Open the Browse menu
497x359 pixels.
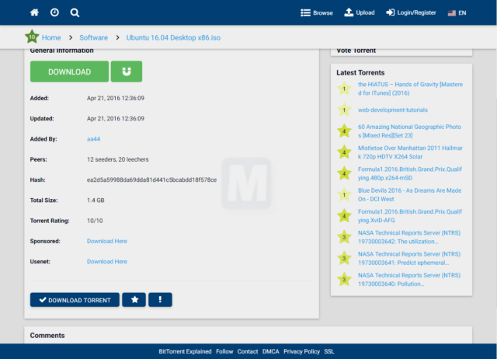tap(317, 12)
